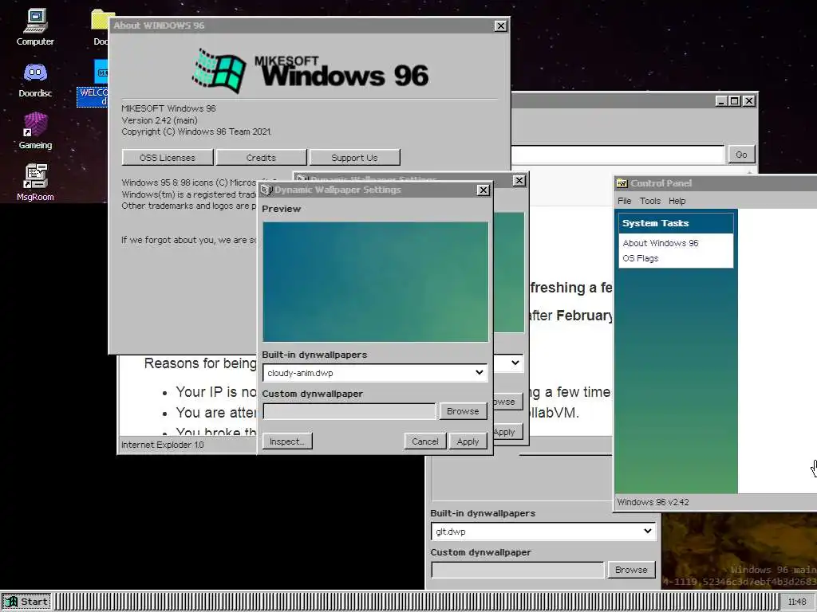Click Custom dynwallpaper field in front dialog
This screenshot has height=612, width=817.
click(x=349, y=411)
